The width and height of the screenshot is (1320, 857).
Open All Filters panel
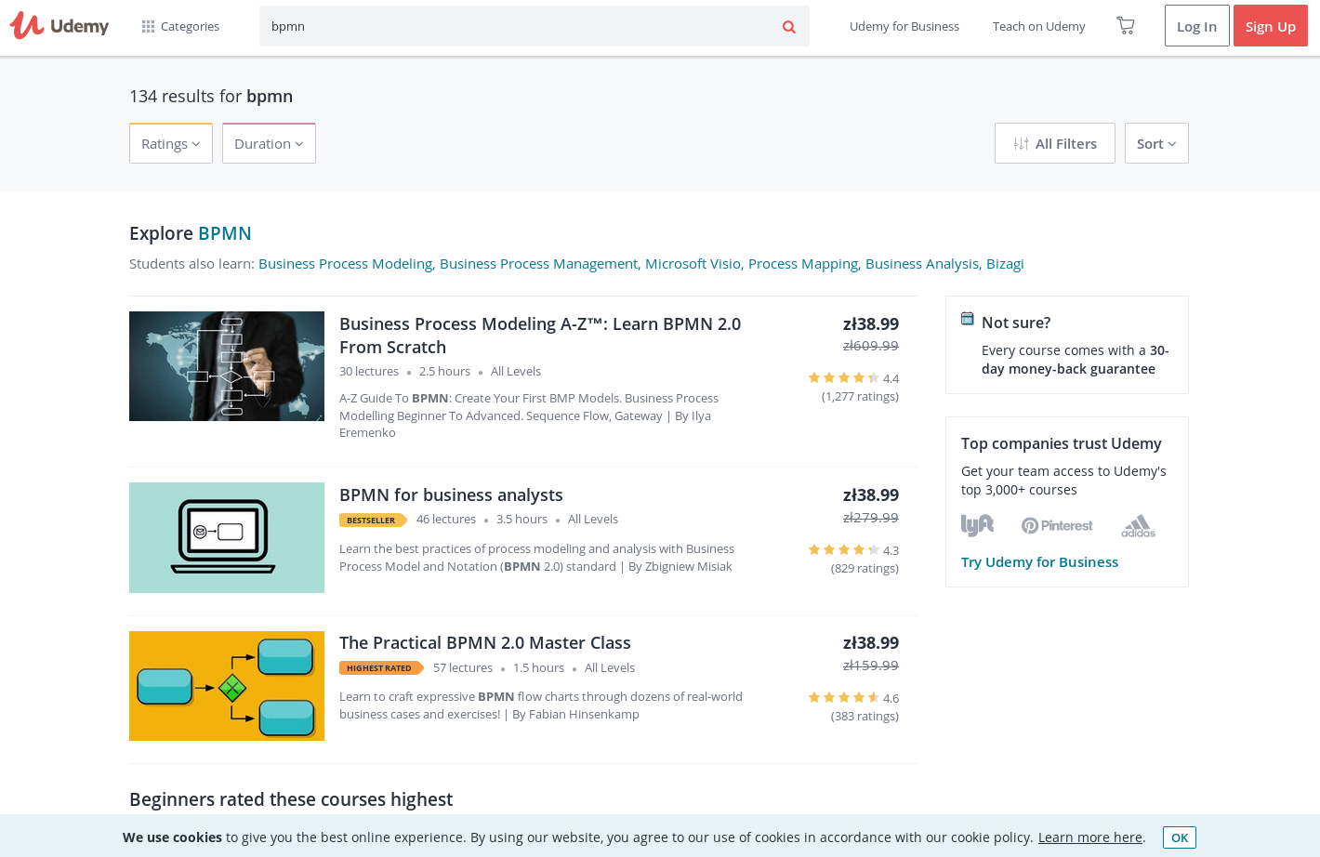(1055, 143)
